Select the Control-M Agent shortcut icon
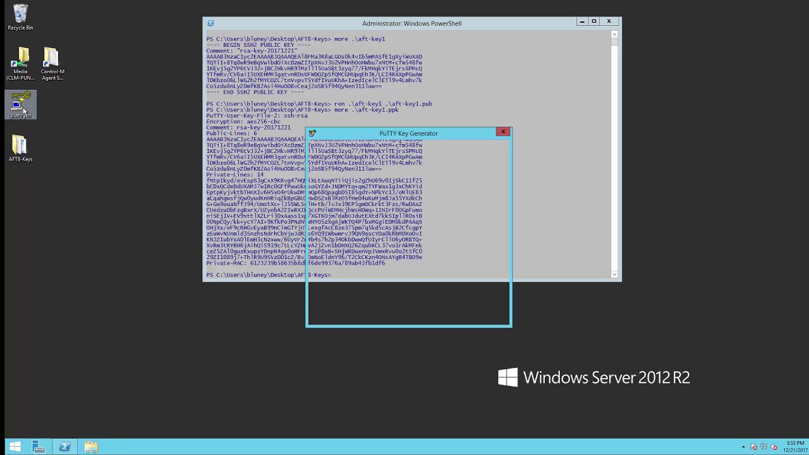 coord(52,64)
